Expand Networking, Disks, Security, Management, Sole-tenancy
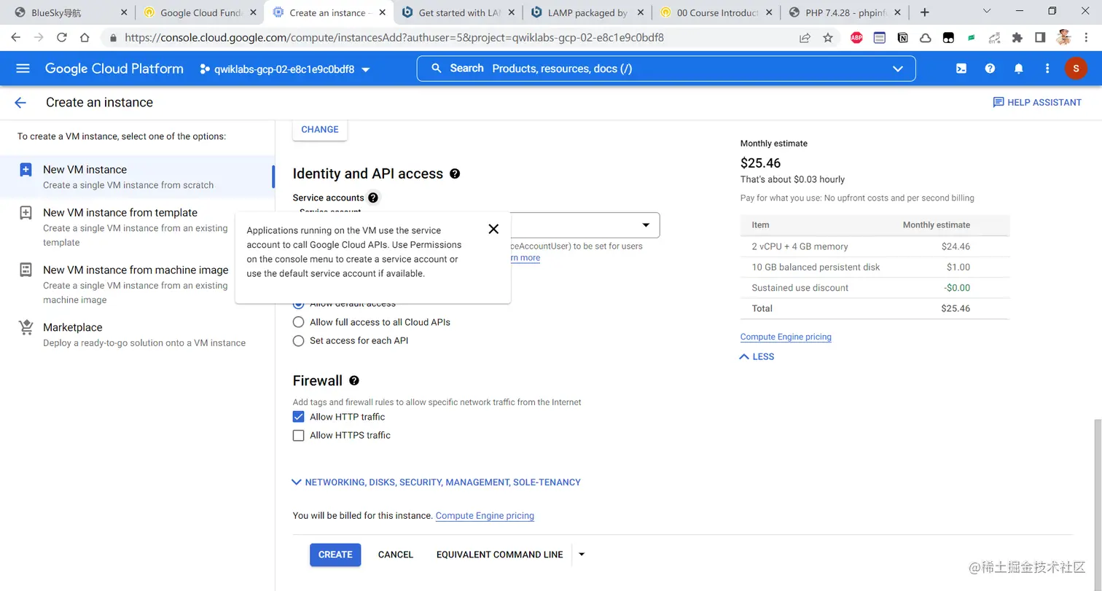 point(436,482)
